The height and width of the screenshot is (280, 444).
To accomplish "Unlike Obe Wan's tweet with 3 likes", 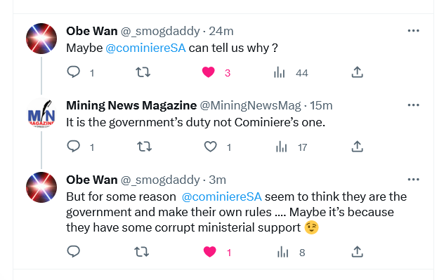I will [x=209, y=72].
